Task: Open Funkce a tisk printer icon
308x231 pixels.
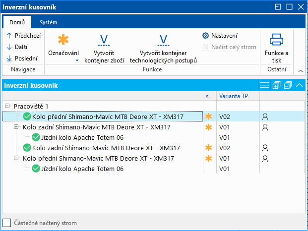Action: tap(276, 39)
